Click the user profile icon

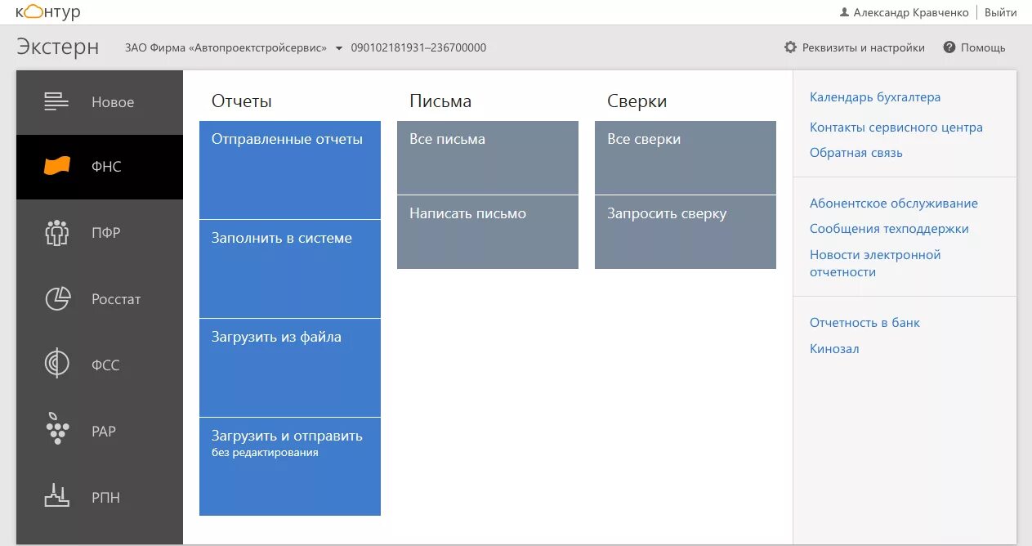pos(844,12)
